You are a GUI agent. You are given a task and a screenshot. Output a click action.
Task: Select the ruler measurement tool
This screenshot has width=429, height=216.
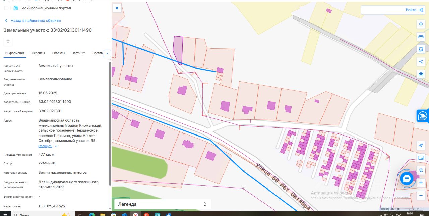(x=421, y=37)
